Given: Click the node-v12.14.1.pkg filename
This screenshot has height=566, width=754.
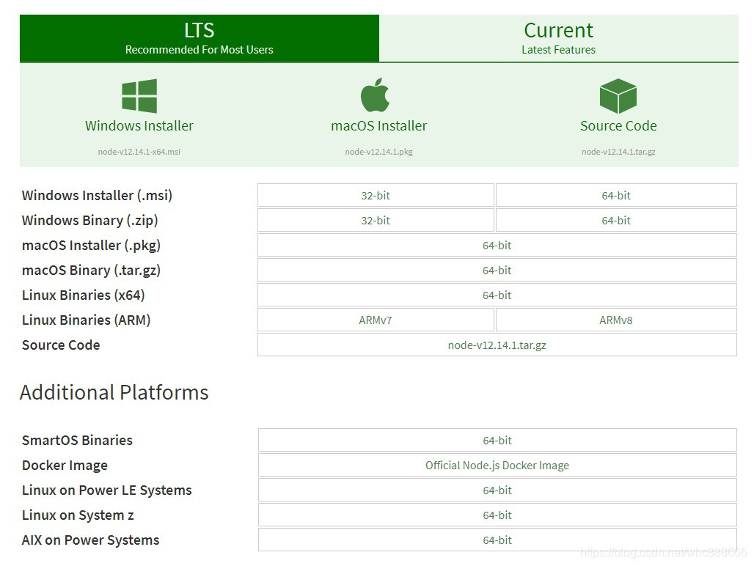Looking at the screenshot, I should [x=379, y=152].
